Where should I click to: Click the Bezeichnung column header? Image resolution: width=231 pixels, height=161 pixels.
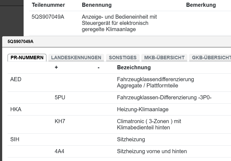[132, 67]
